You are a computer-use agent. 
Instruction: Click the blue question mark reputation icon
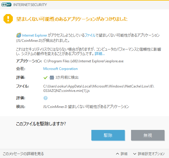46,98
